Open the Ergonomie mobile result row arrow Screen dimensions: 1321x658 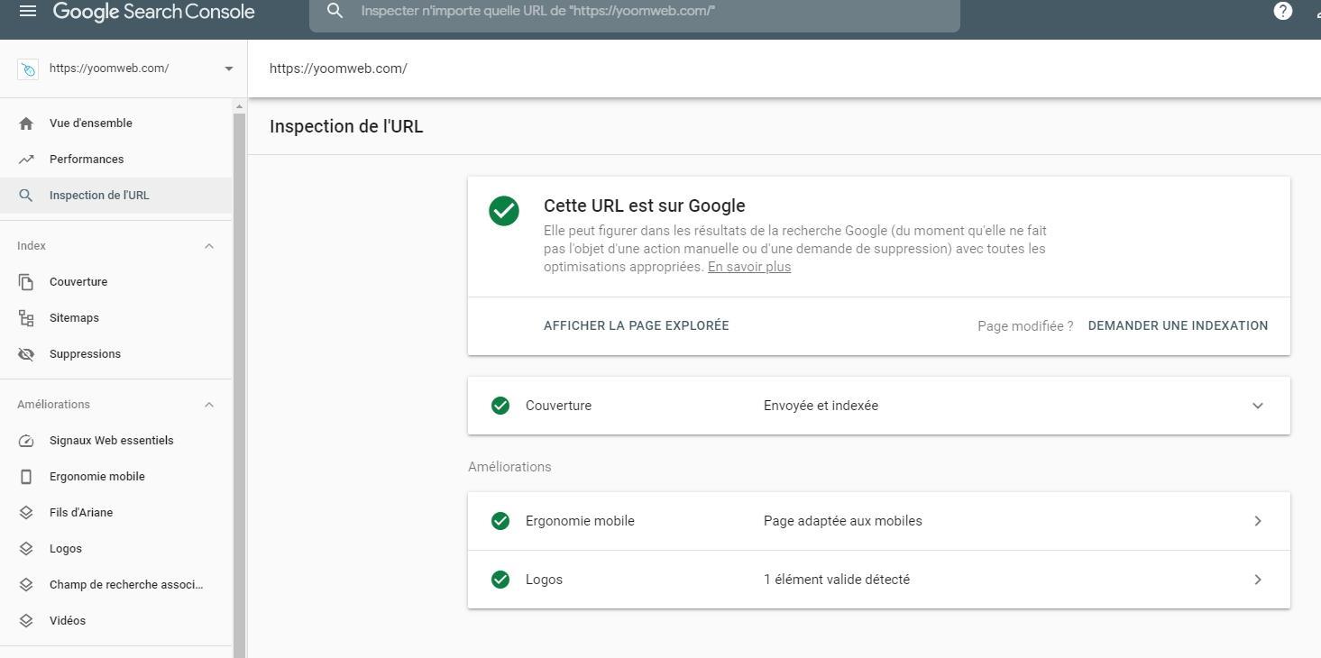click(x=1257, y=521)
